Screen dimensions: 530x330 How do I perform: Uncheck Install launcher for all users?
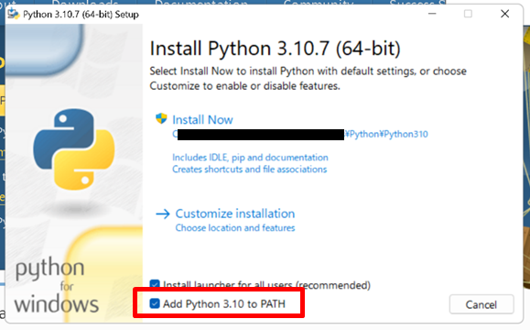155,283
